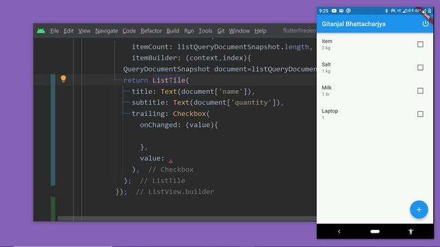
Task: Check the checkbox next to Salt
Action: tap(420, 67)
